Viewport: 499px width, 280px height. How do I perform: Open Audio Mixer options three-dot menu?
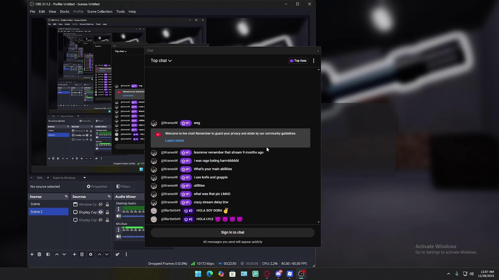126,254
